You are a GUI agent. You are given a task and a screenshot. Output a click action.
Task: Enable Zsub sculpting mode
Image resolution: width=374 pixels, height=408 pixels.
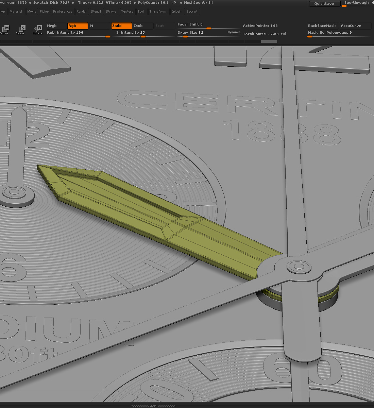point(143,26)
